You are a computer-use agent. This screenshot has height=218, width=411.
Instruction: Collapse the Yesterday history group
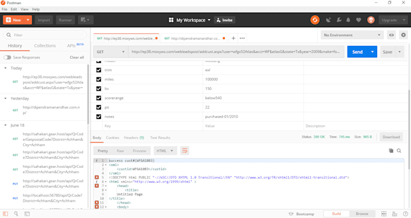5,98
